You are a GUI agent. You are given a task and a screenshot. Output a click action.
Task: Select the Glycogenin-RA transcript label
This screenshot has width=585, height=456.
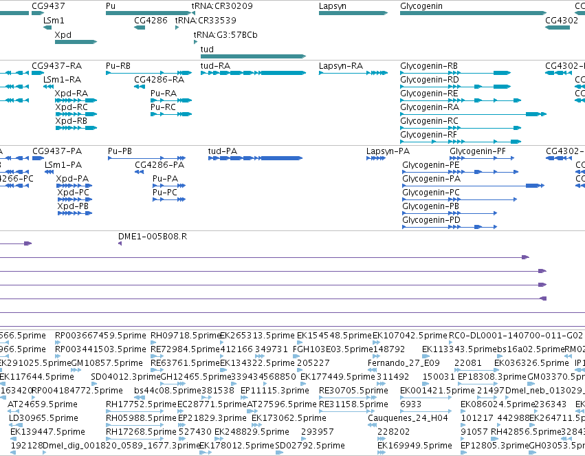tap(430, 107)
